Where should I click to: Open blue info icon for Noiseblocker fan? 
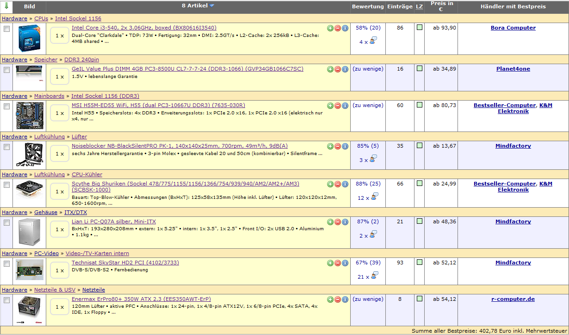345,146
